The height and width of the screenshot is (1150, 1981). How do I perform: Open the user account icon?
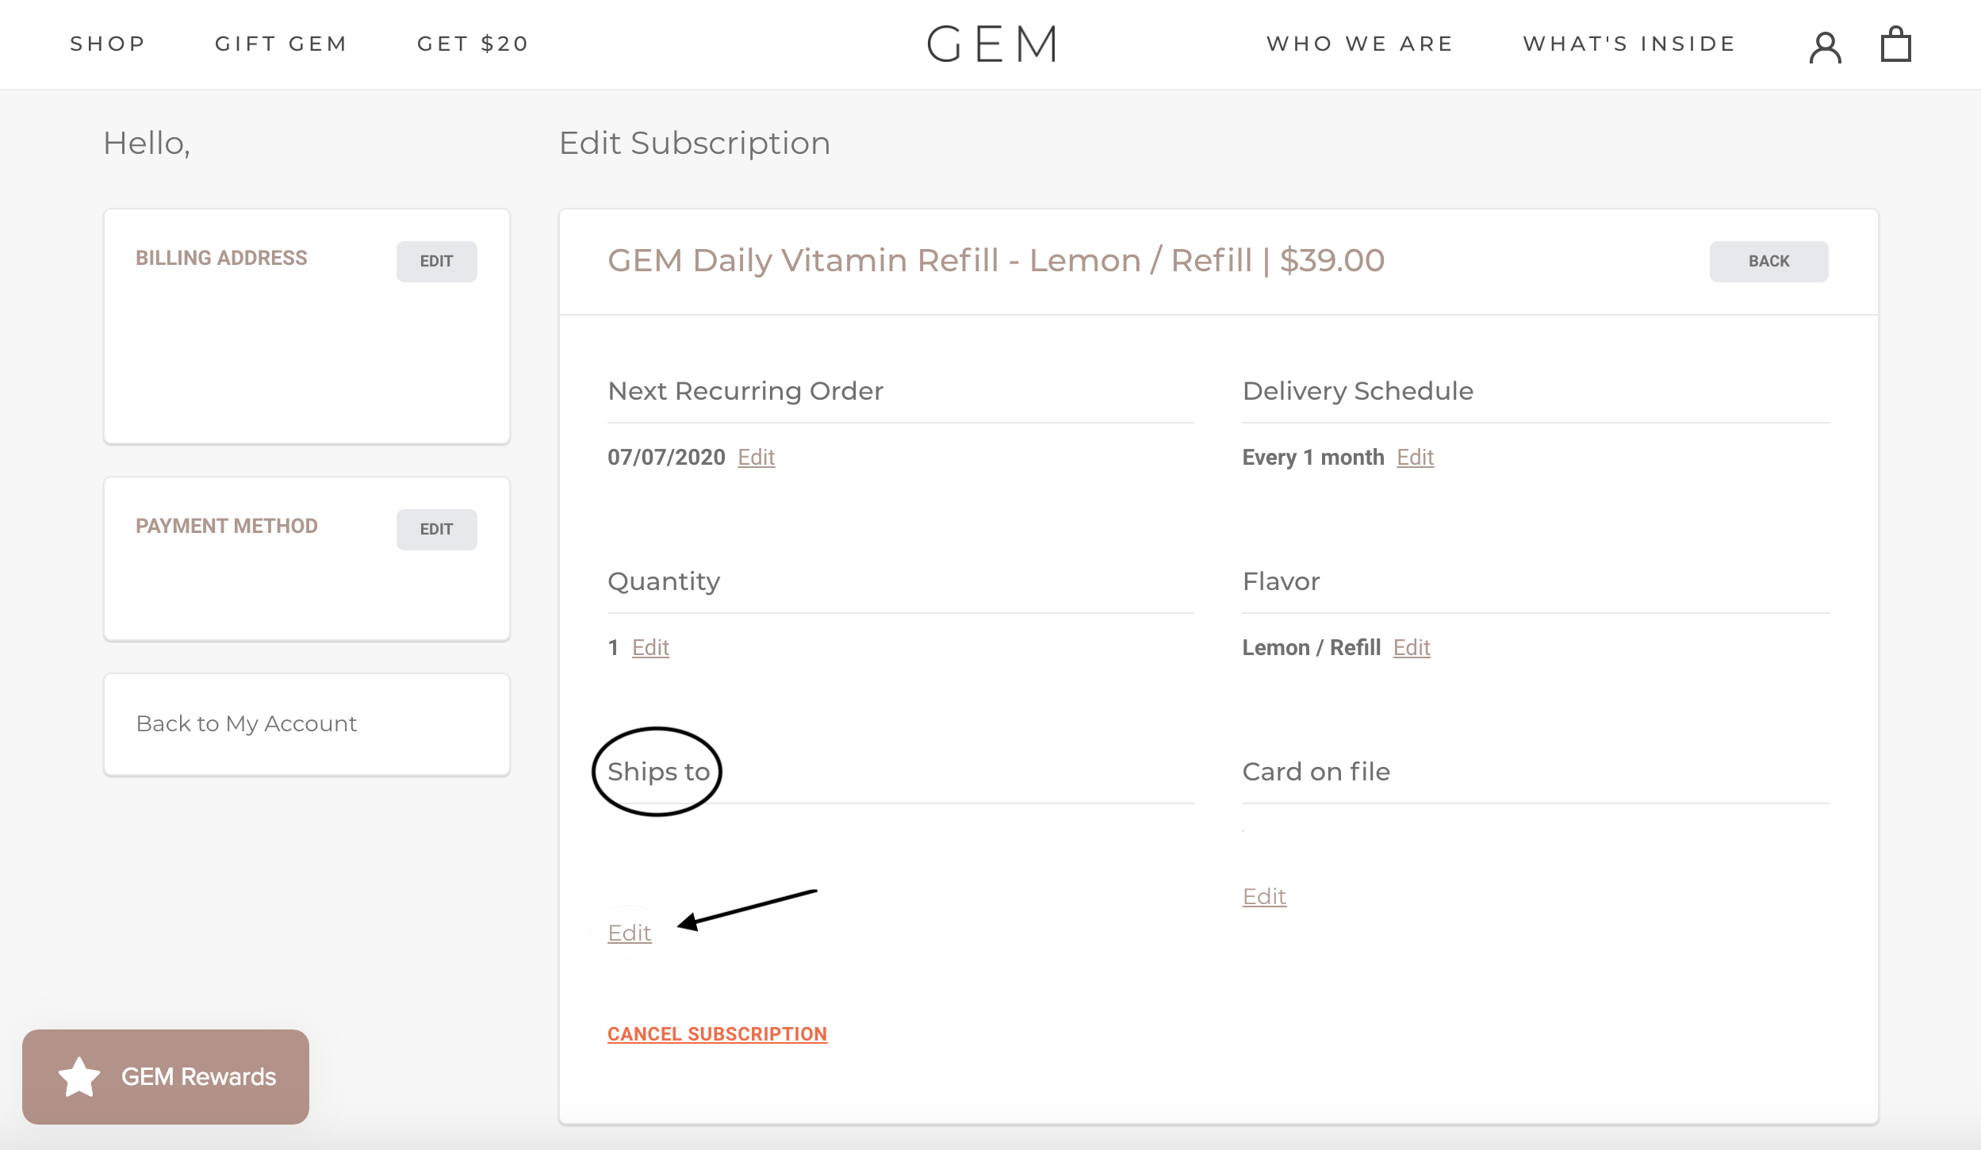pyautogui.click(x=1825, y=46)
